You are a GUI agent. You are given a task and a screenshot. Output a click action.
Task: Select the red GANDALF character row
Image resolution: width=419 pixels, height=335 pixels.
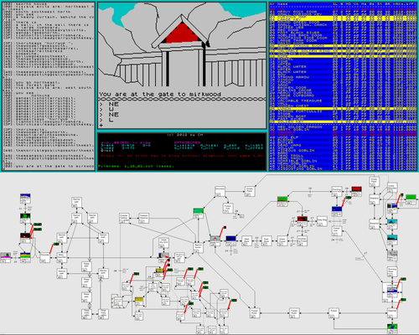[344, 132]
